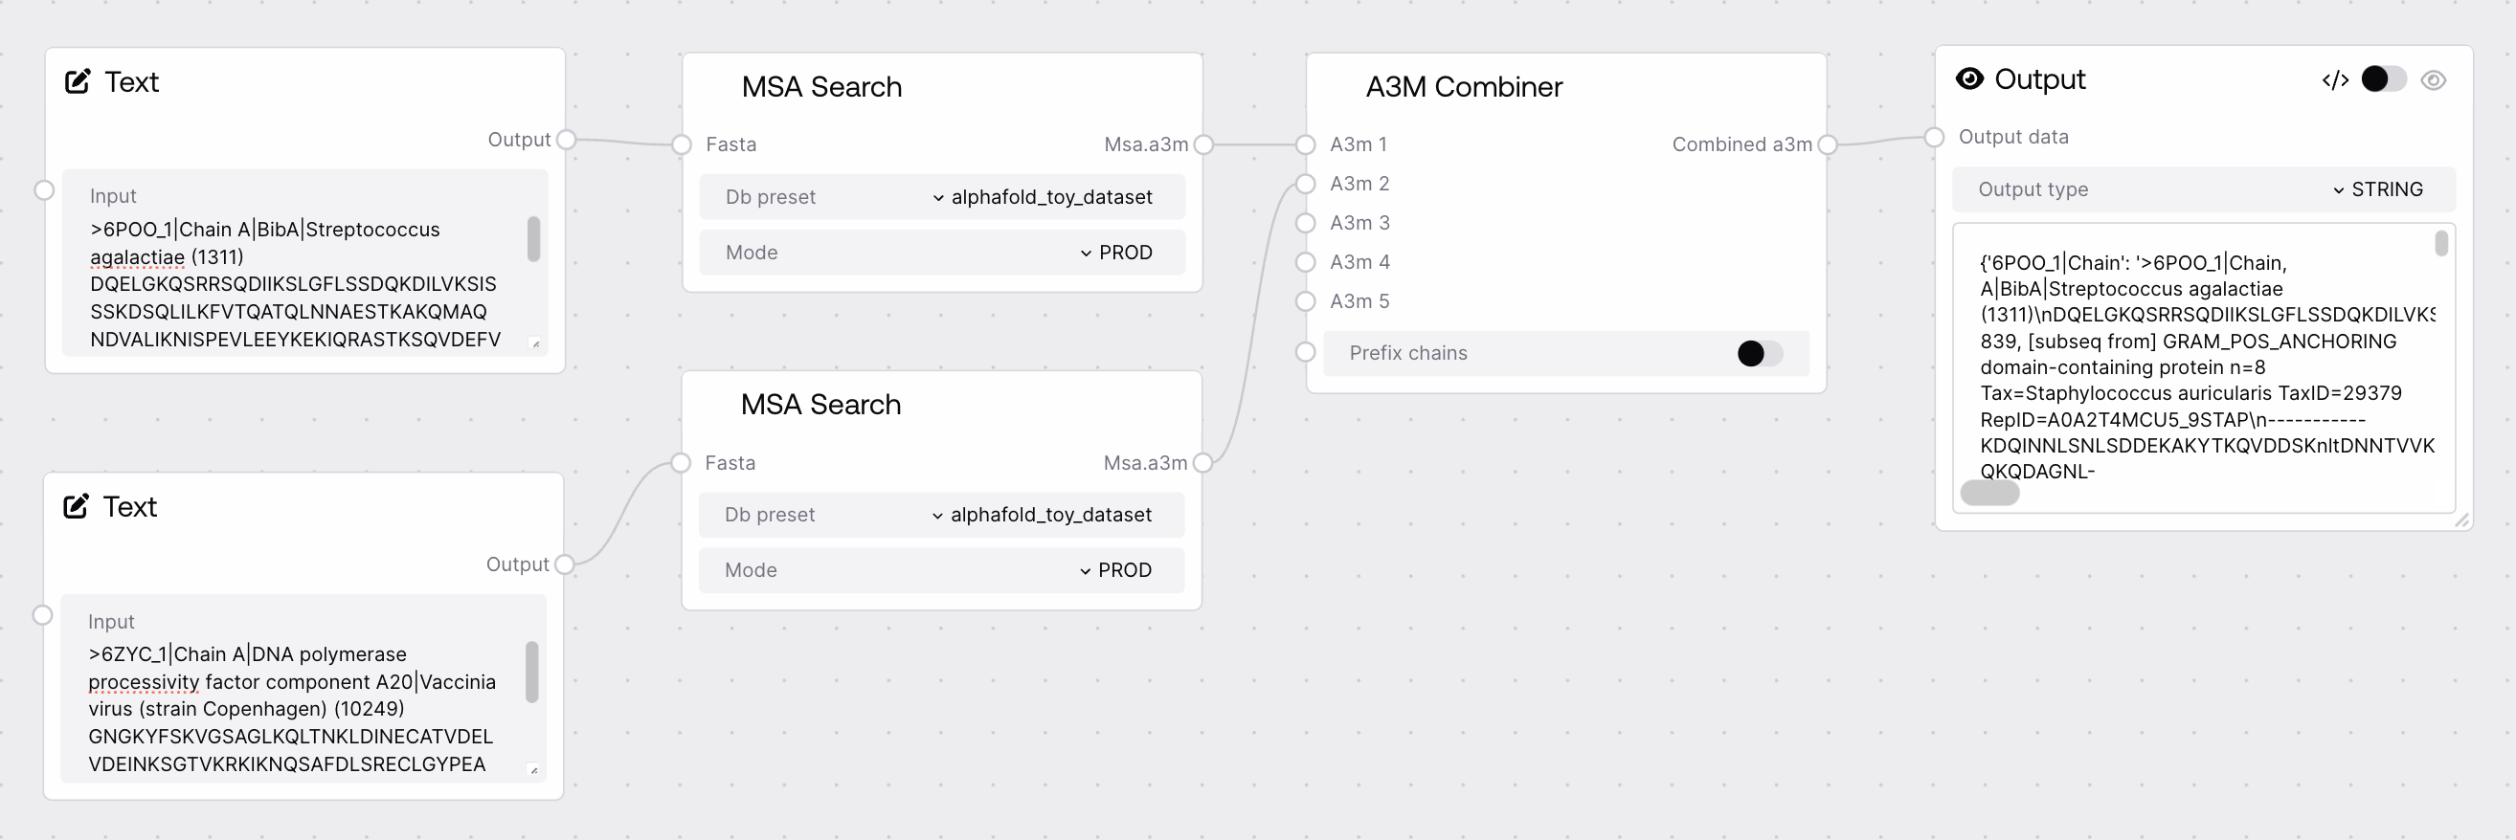2516x840 pixels.
Task: Click the Combined a3m output port
Action: click(1828, 145)
